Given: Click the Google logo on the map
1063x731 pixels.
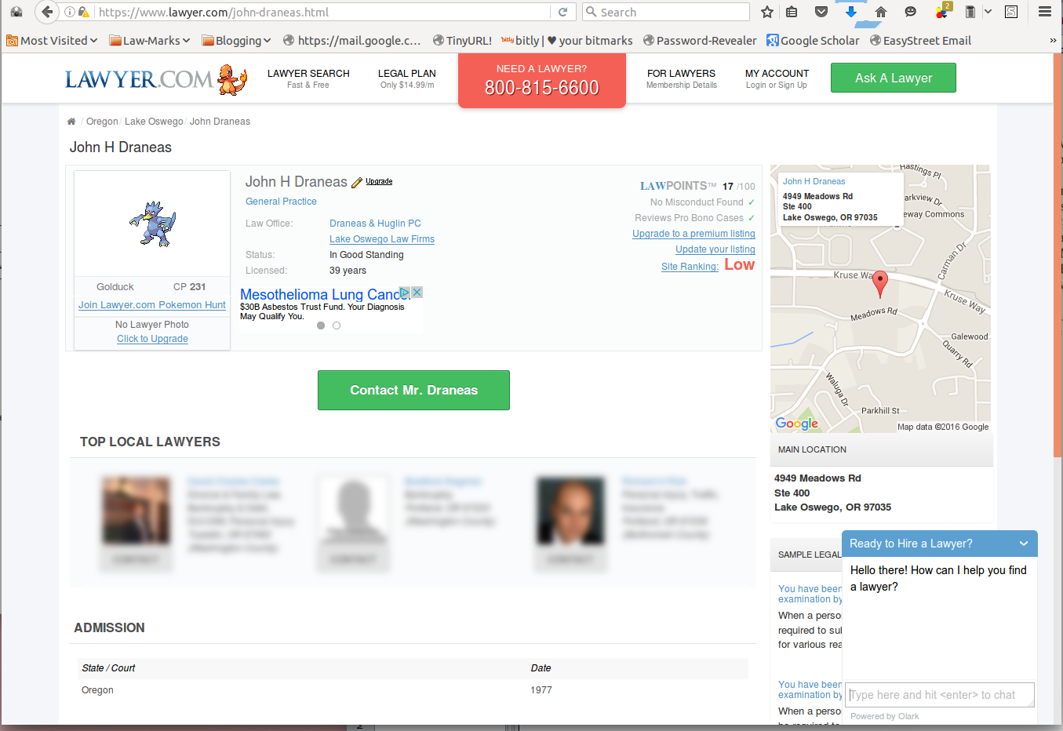Looking at the screenshot, I should [x=796, y=424].
